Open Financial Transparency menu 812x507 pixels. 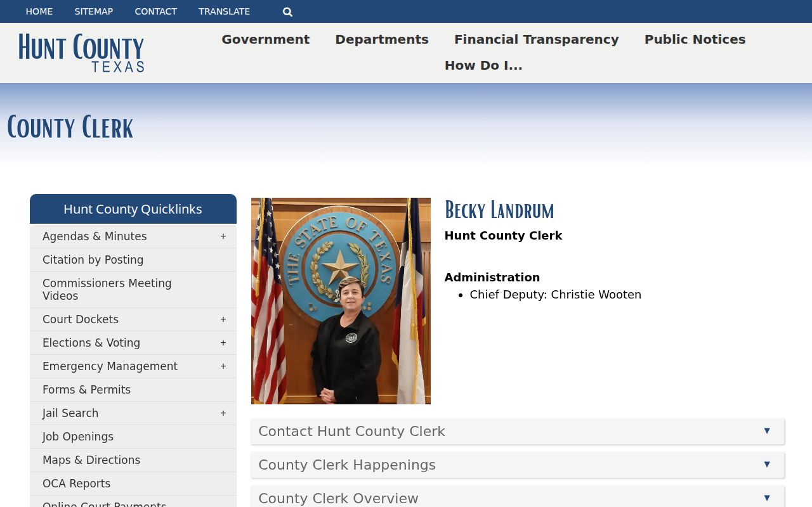click(x=537, y=39)
